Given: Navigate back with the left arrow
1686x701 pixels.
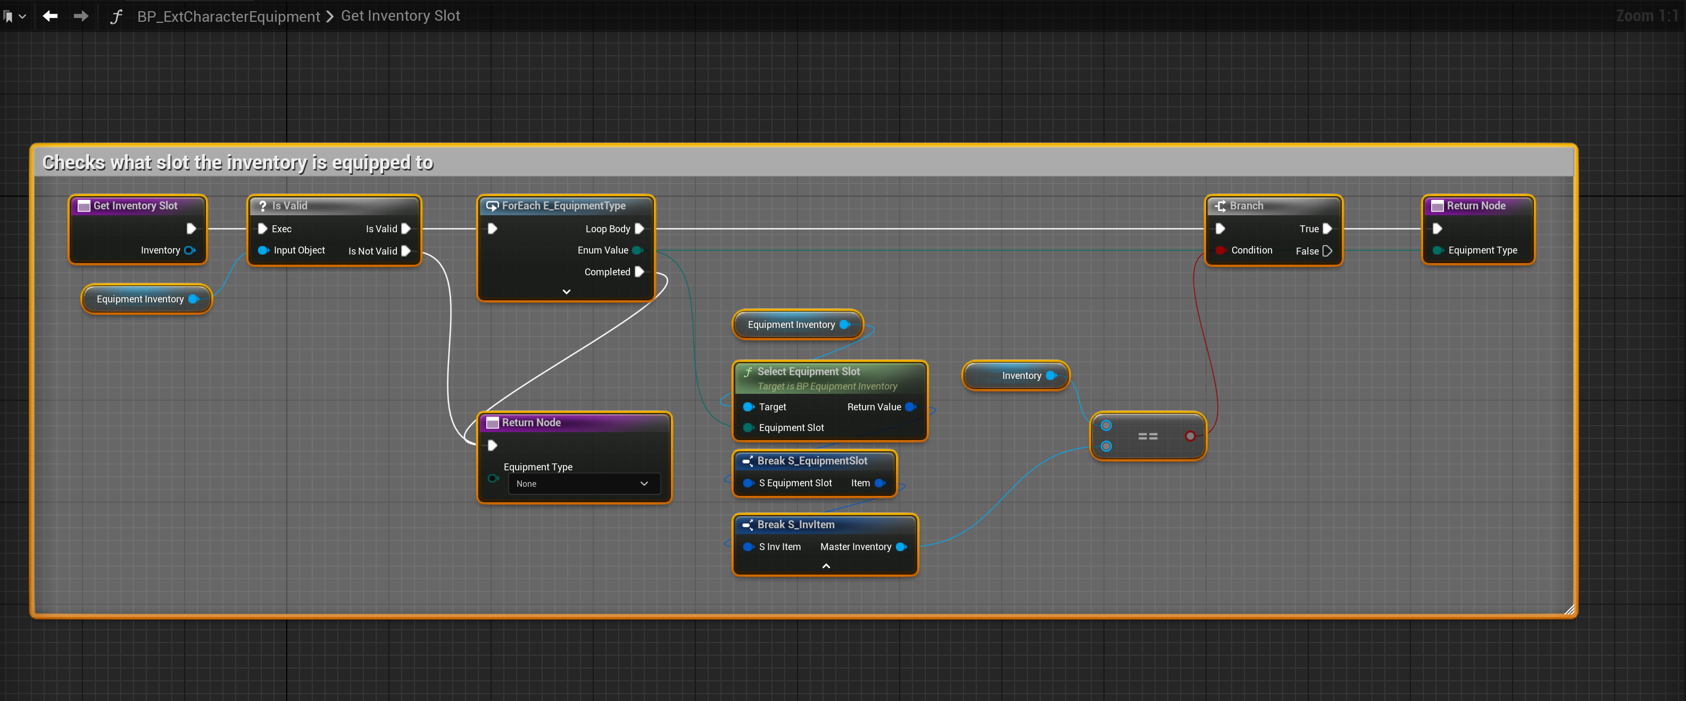Looking at the screenshot, I should coord(51,16).
